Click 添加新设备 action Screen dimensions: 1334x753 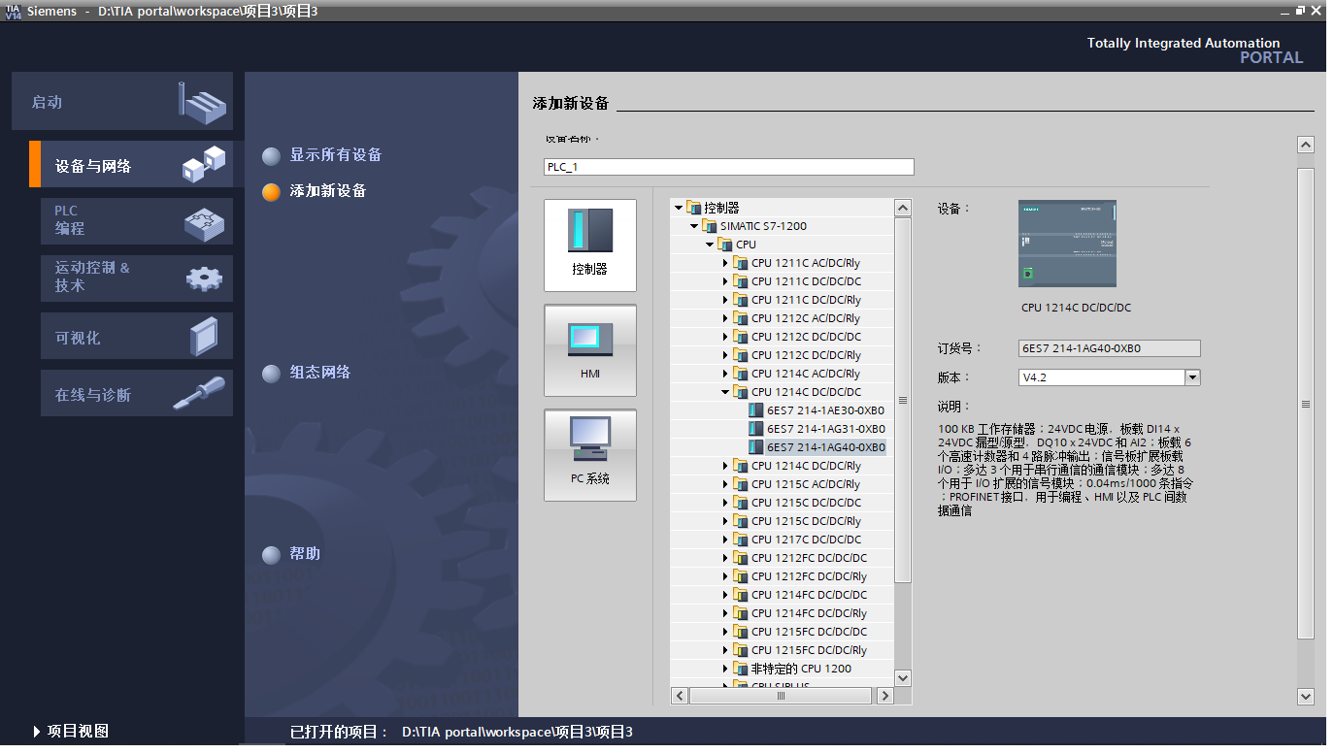tap(328, 191)
